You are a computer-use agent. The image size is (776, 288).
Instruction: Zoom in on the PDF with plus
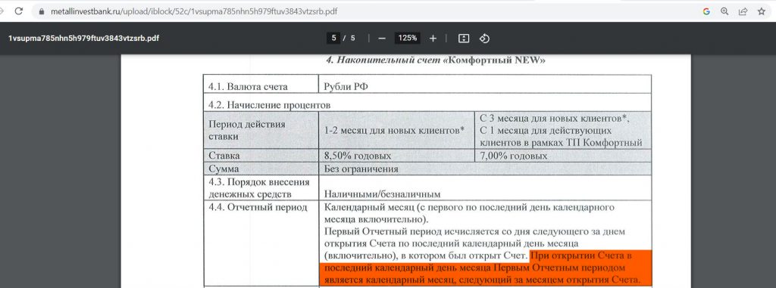click(x=433, y=38)
